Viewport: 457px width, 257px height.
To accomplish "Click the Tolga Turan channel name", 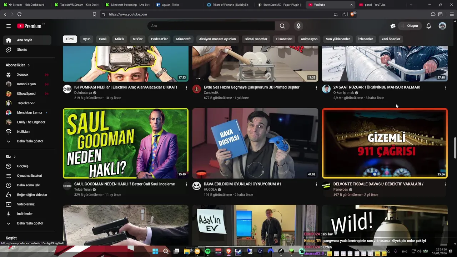I will click(83, 190).
